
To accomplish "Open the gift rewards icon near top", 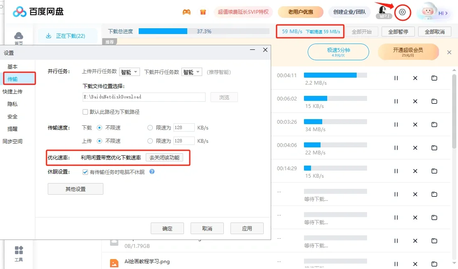I will (203, 12).
